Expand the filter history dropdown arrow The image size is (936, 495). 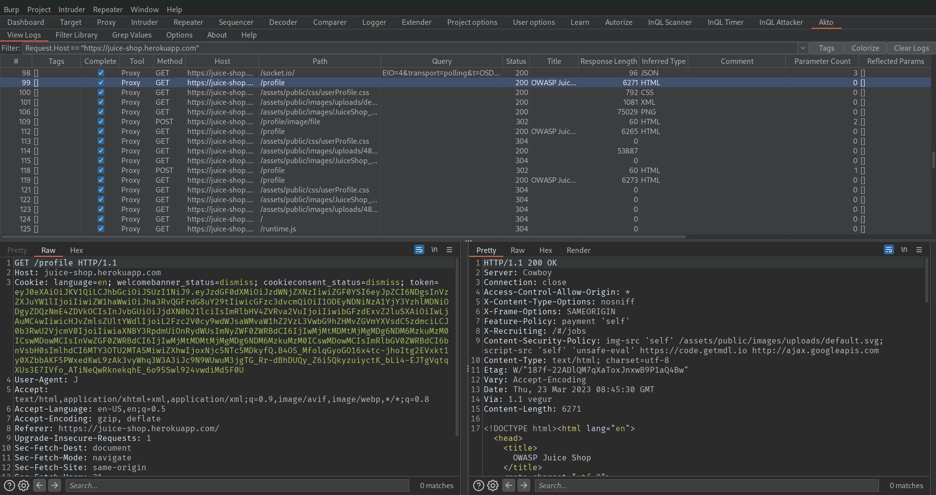[x=802, y=48]
